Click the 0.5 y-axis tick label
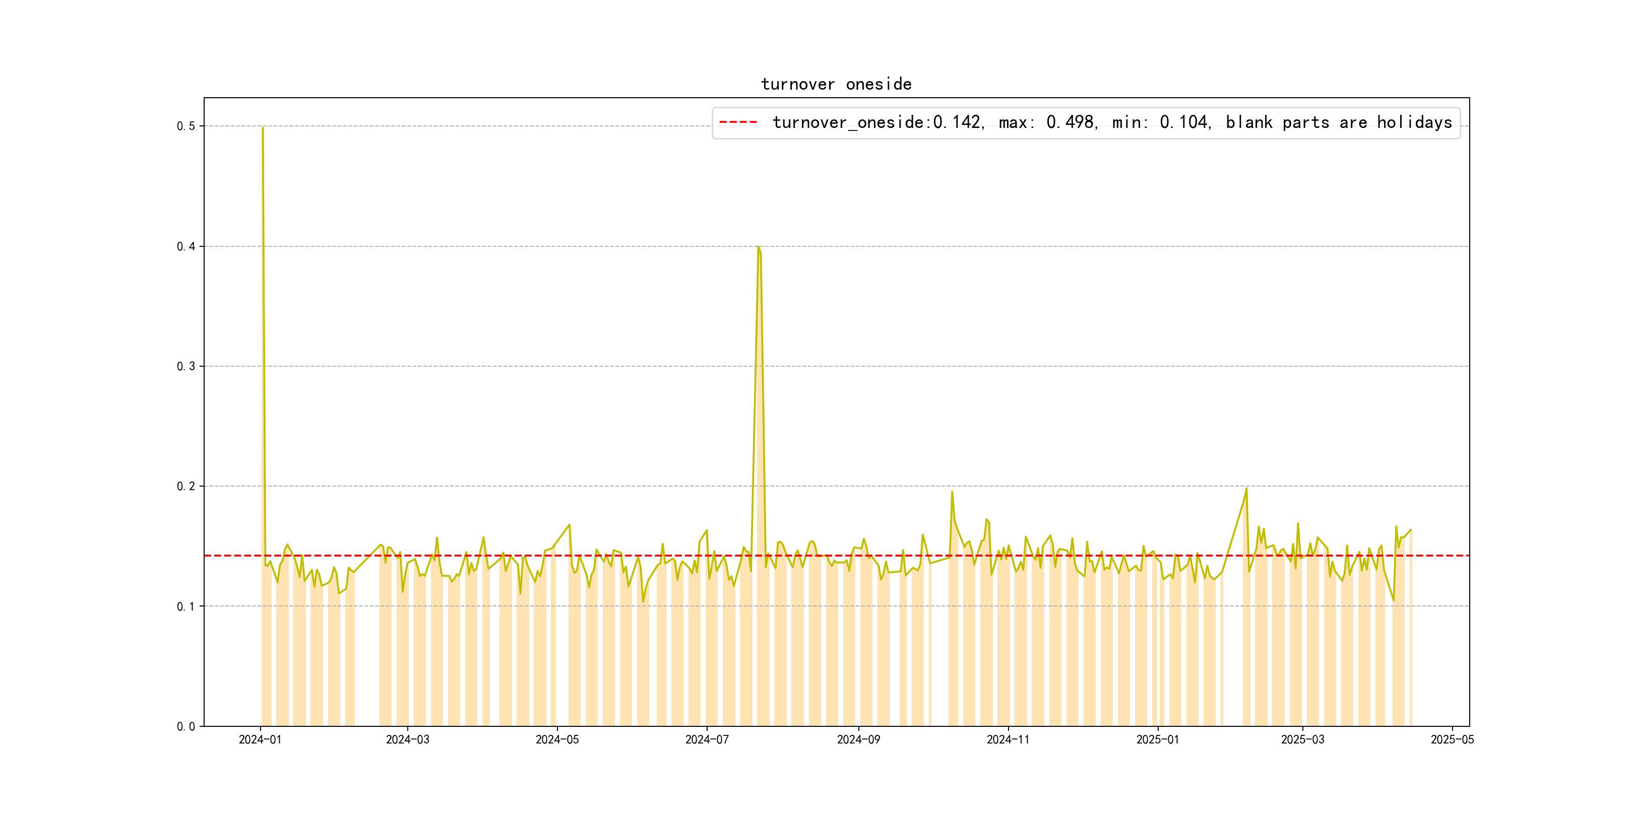This screenshot has height=816, width=1633. [186, 126]
